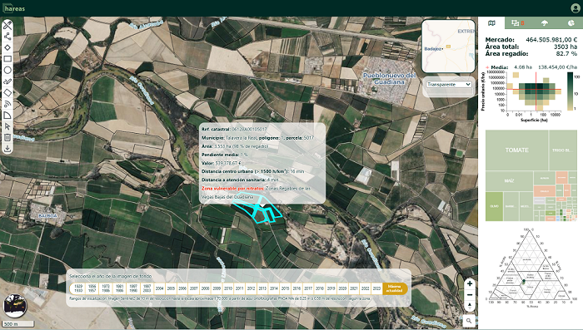The width and height of the screenshot is (583, 330).
Task: Click the Ref. catastral value in popup
Action: 249,129
